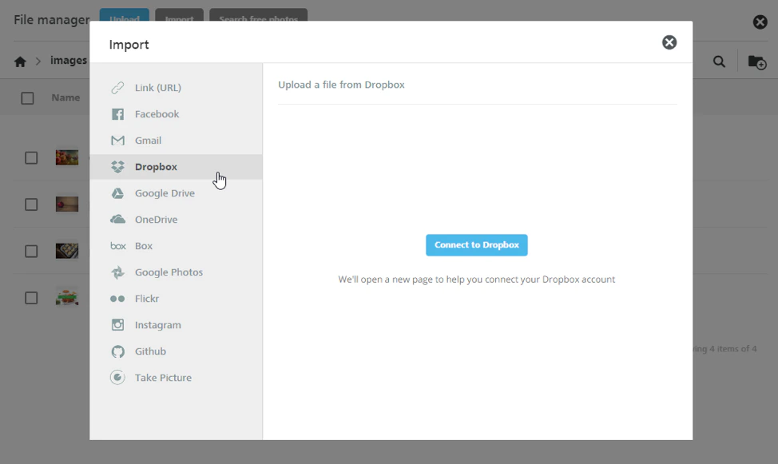Click the Name column header
The height and width of the screenshot is (464, 778).
tap(65, 97)
